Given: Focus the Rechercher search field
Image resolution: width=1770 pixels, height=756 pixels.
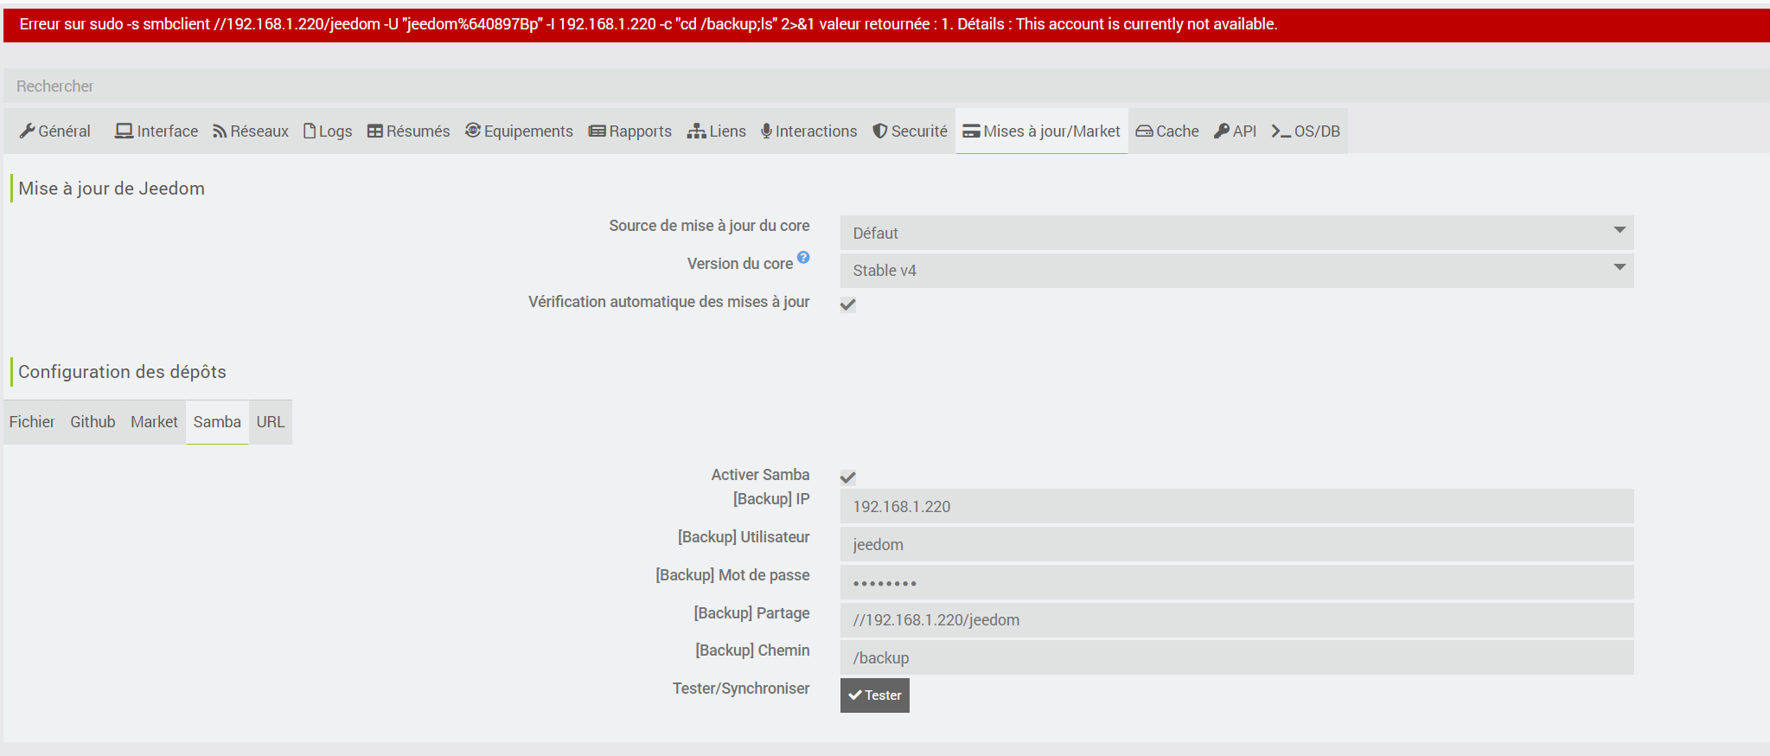Looking at the screenshot, I should point(886,86).
